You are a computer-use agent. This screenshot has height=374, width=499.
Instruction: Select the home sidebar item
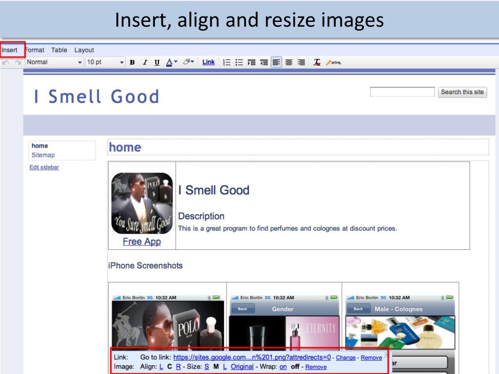pos(40,146)
